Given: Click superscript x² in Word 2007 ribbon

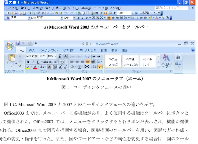Looking at the screenshot, I should coord(56,62).
